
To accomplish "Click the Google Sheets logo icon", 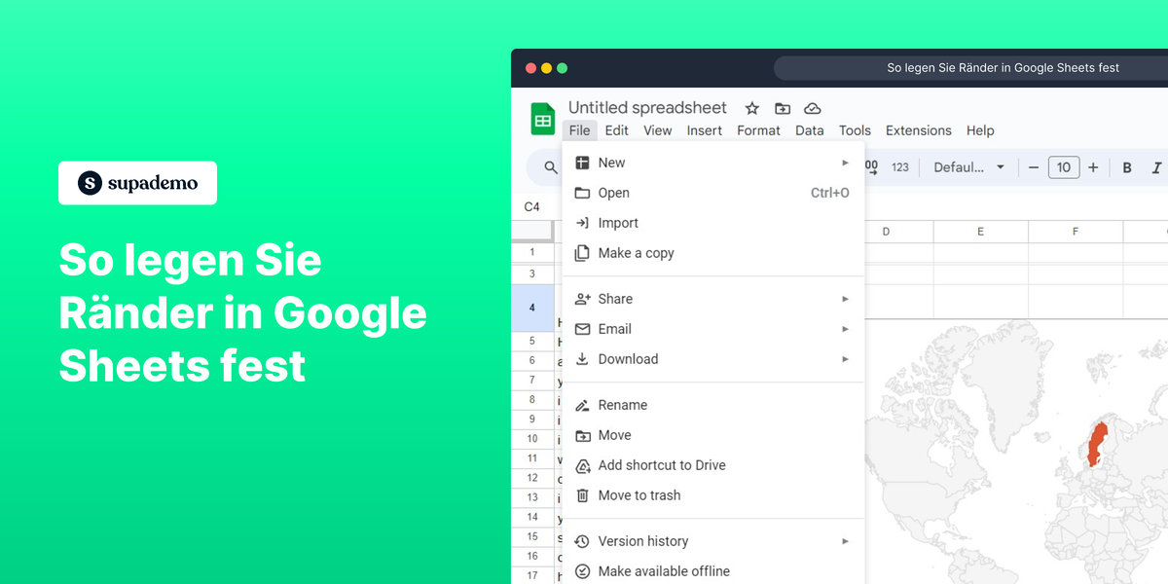I will (542, 119).
